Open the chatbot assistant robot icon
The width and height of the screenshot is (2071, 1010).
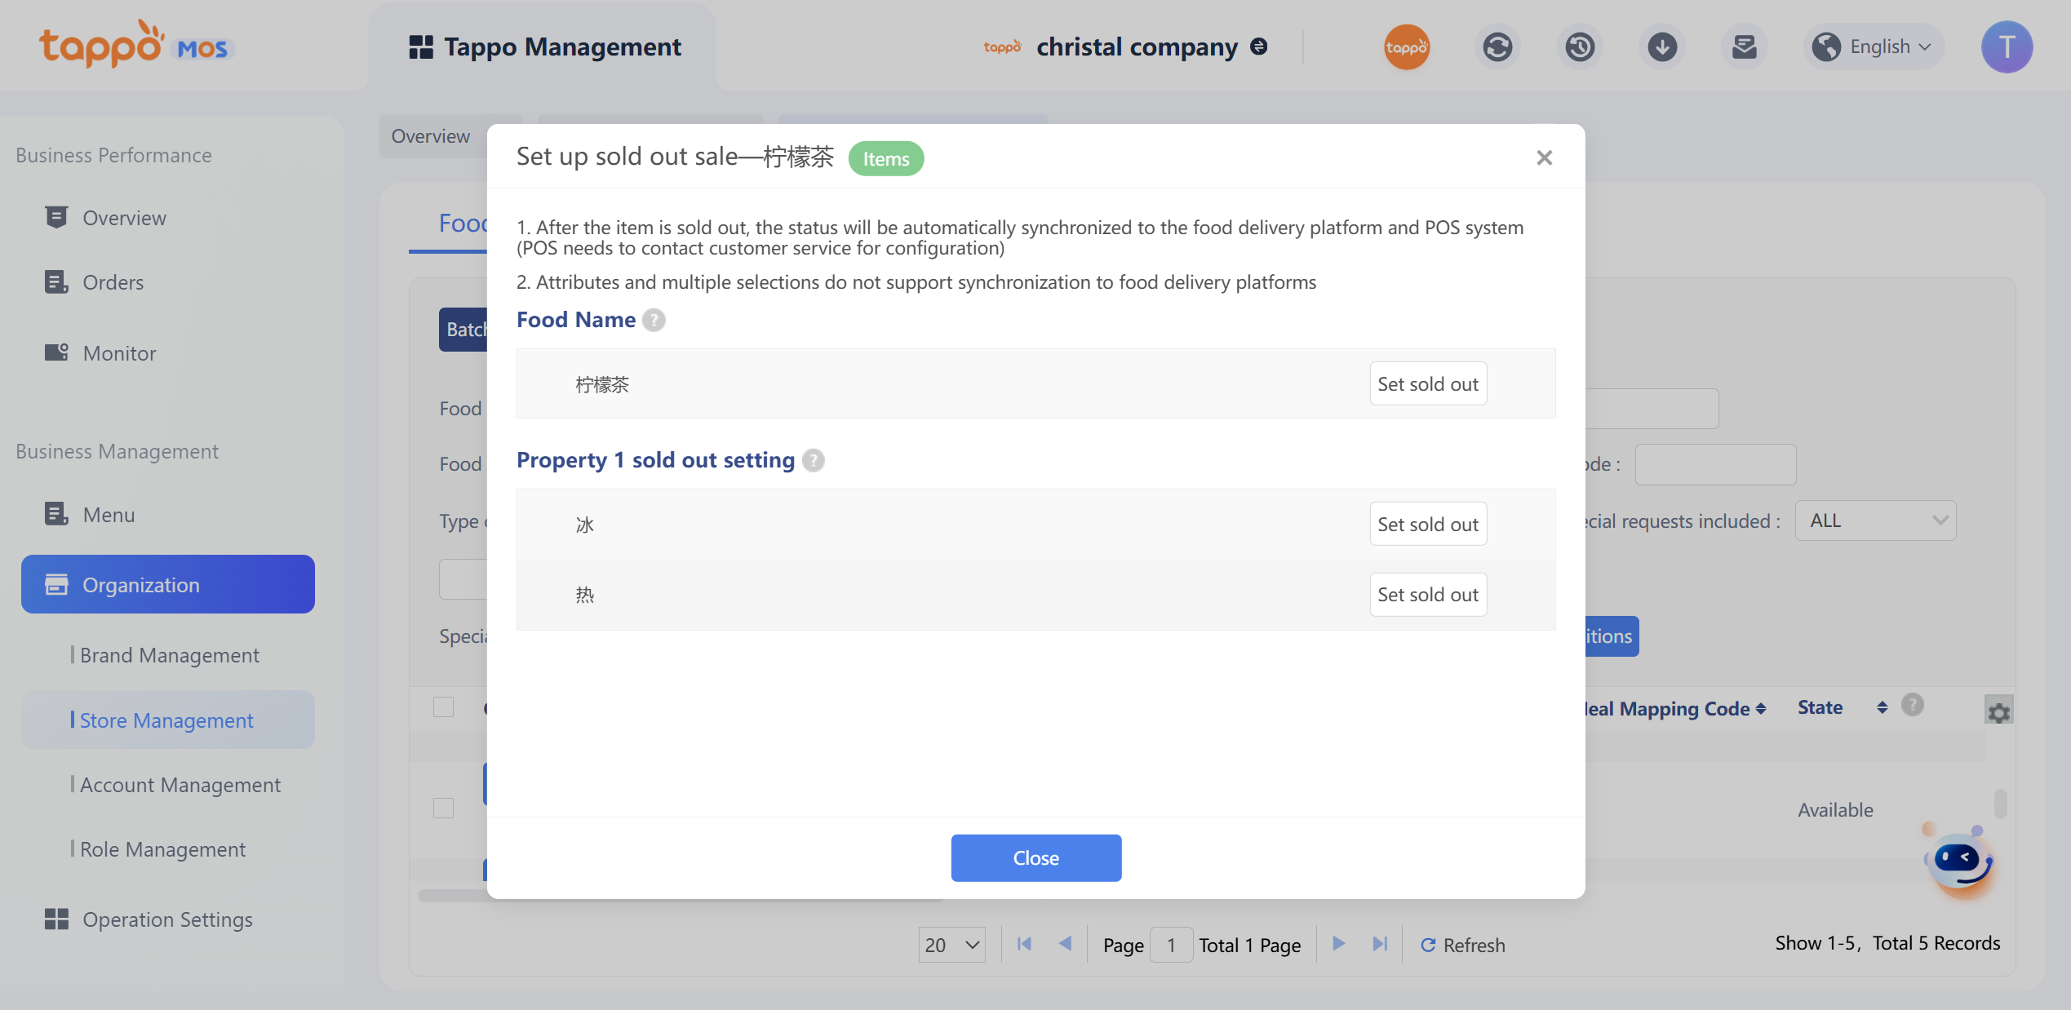(x=1960, y=862)
